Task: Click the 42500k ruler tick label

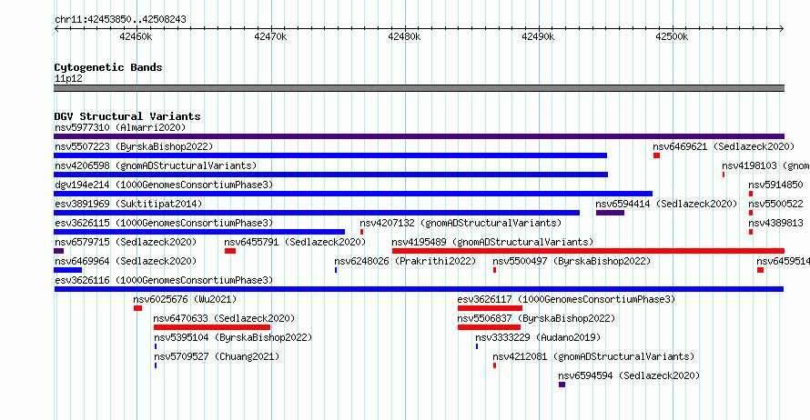Action: [672, 36]
